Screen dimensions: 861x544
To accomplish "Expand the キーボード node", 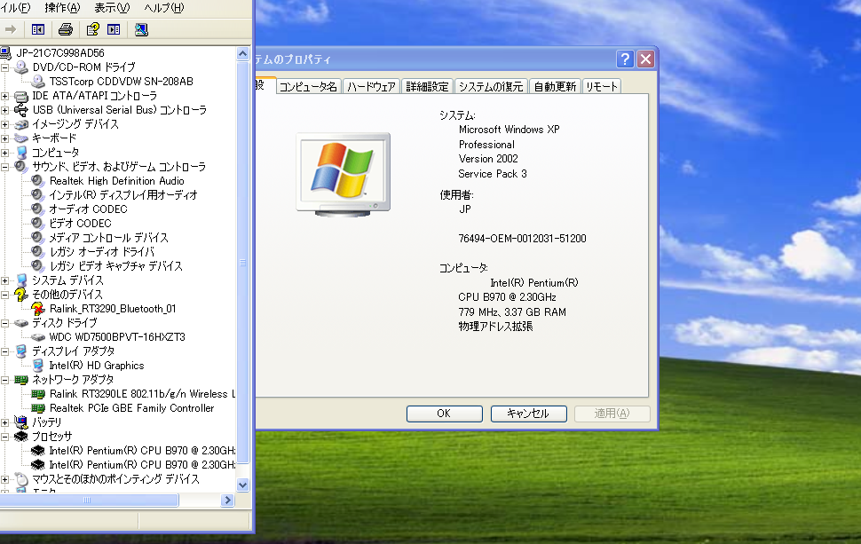I will point(5,138).
